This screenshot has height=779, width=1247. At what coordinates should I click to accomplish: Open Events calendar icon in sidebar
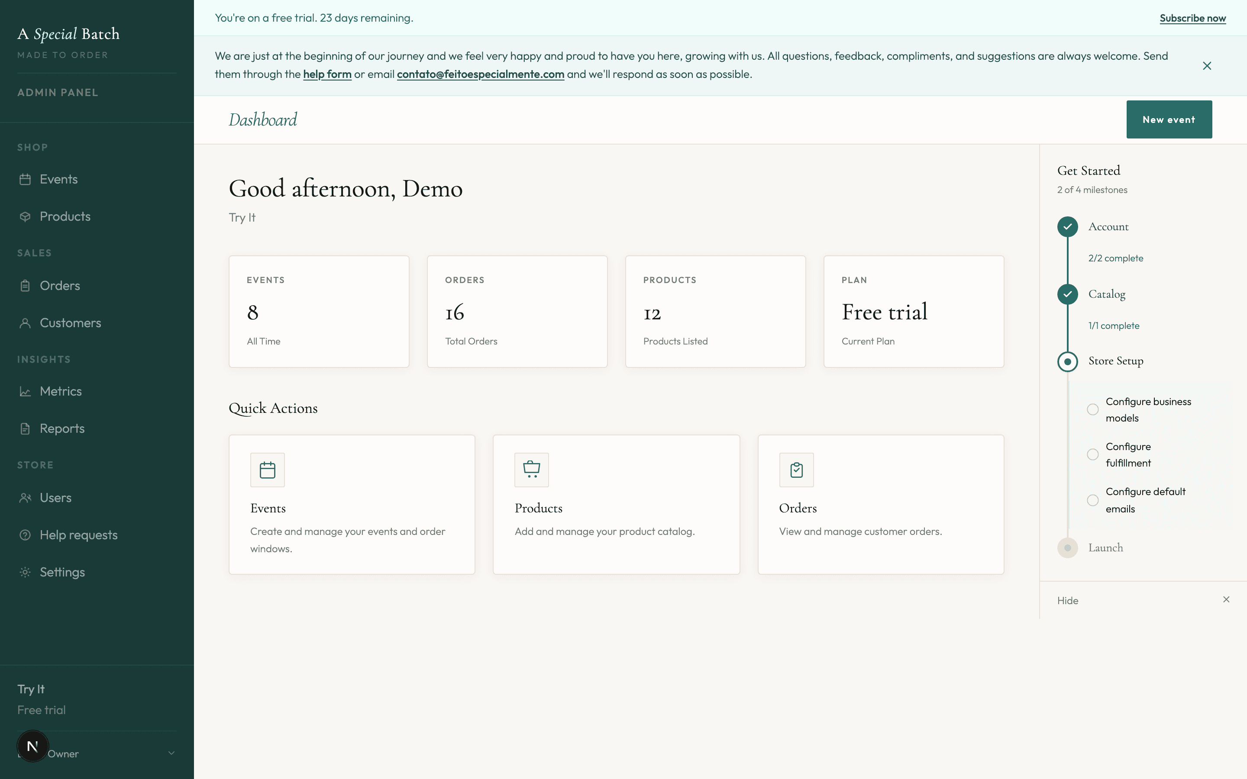(x=25, y=179)
